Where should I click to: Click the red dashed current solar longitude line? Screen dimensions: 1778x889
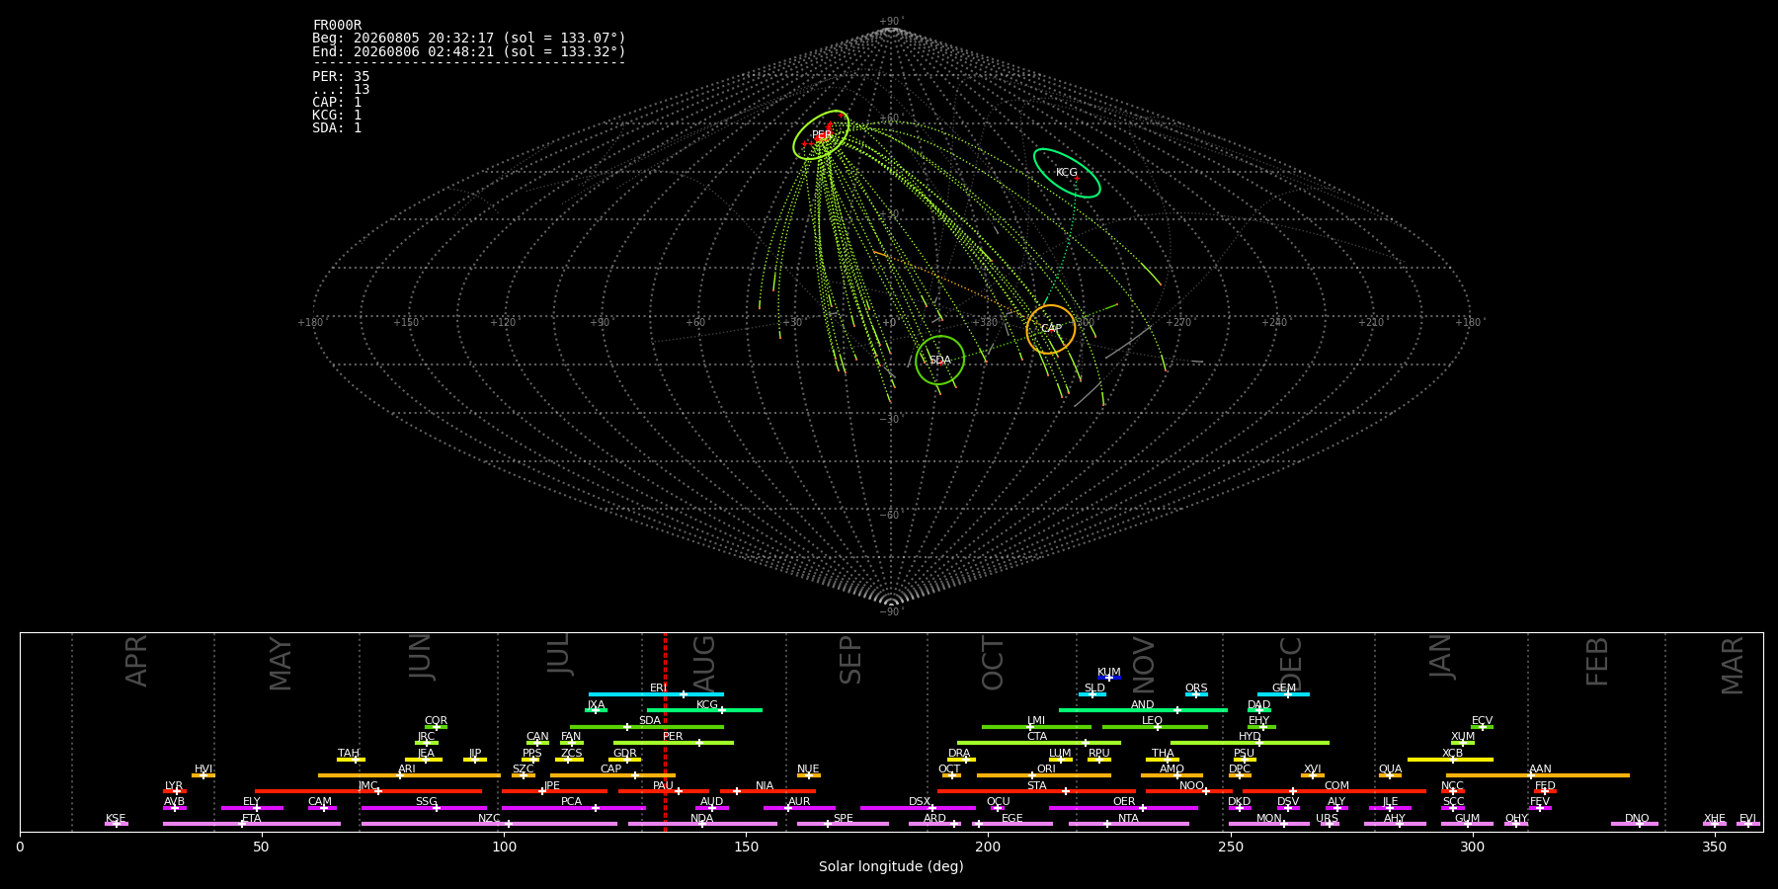point(665,731)
